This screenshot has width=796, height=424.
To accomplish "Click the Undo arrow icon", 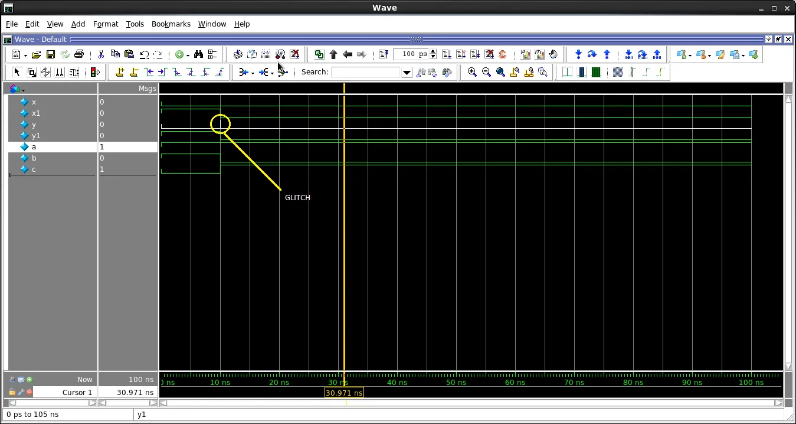I will [x=144, y=54].
